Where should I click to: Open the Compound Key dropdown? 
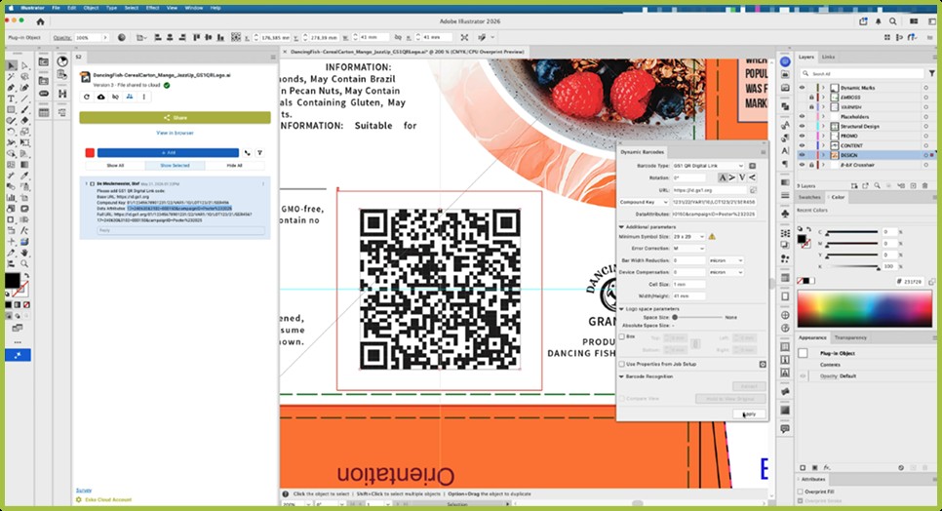(x=644, y=203)
